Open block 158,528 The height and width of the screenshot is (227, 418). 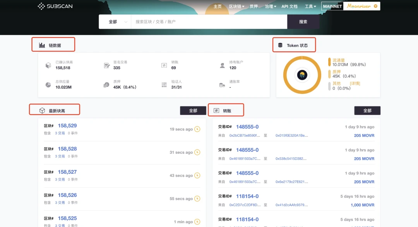[67, 149]
